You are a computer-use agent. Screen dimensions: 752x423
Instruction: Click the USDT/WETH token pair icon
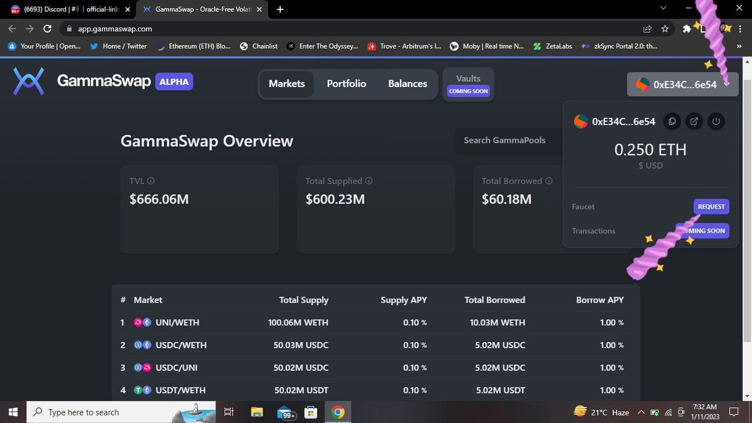[143, 390]
